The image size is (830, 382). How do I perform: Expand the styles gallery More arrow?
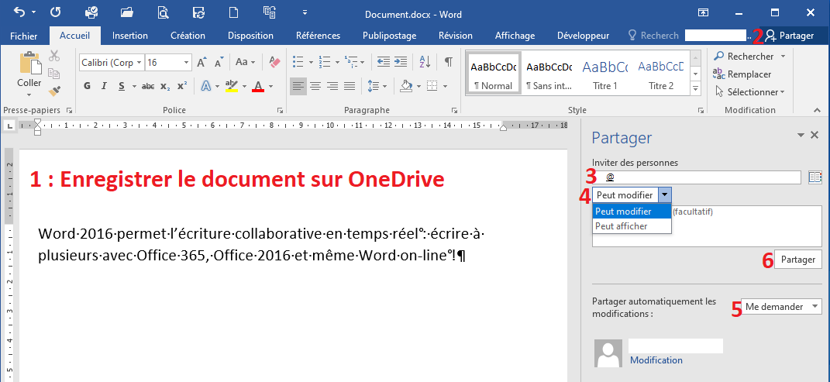696,88
